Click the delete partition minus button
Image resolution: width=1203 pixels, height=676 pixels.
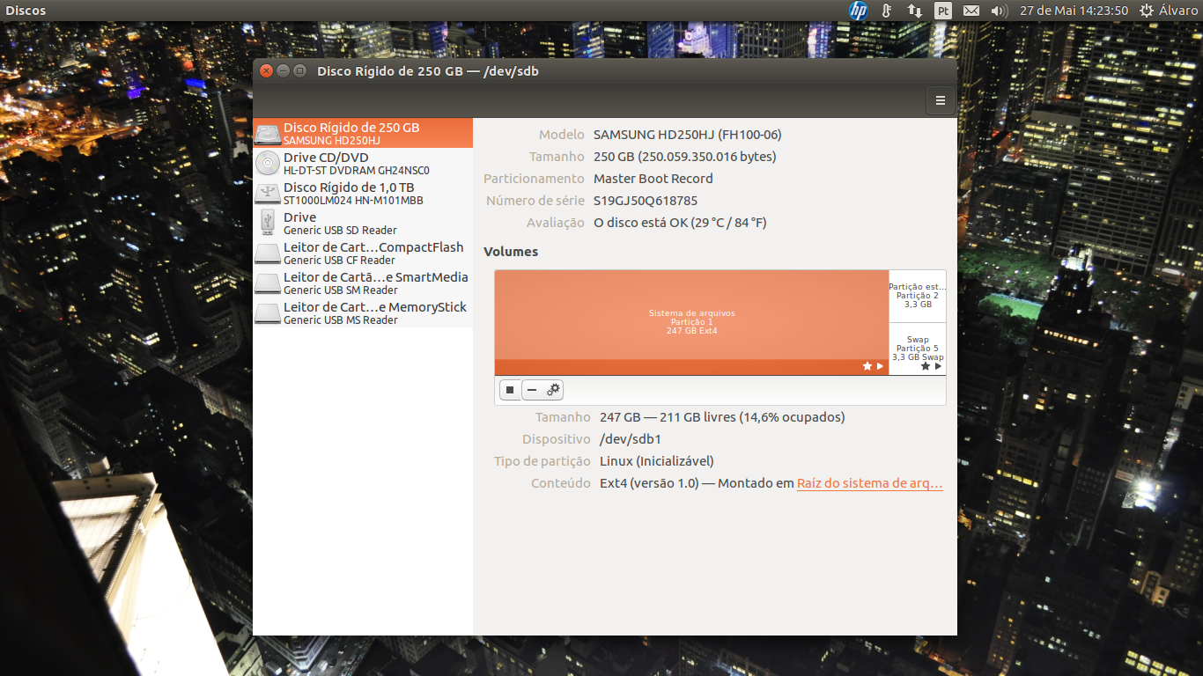coord(532,390)
